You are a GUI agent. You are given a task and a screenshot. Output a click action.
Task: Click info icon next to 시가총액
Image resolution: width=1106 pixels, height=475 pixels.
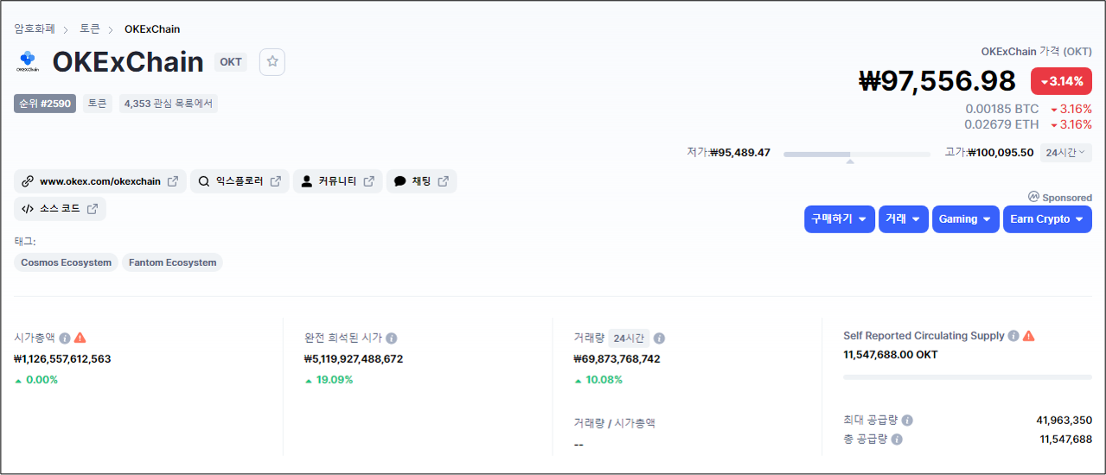tap(65, 338)
